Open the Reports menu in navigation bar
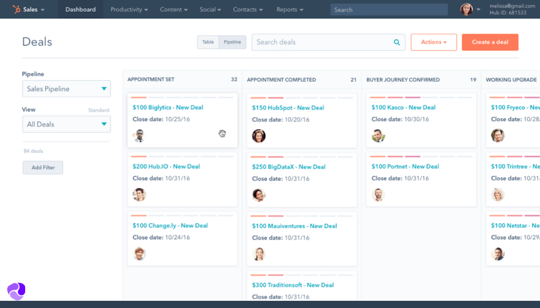This screenshot has height=308, width=540. (x=290, y=9)
